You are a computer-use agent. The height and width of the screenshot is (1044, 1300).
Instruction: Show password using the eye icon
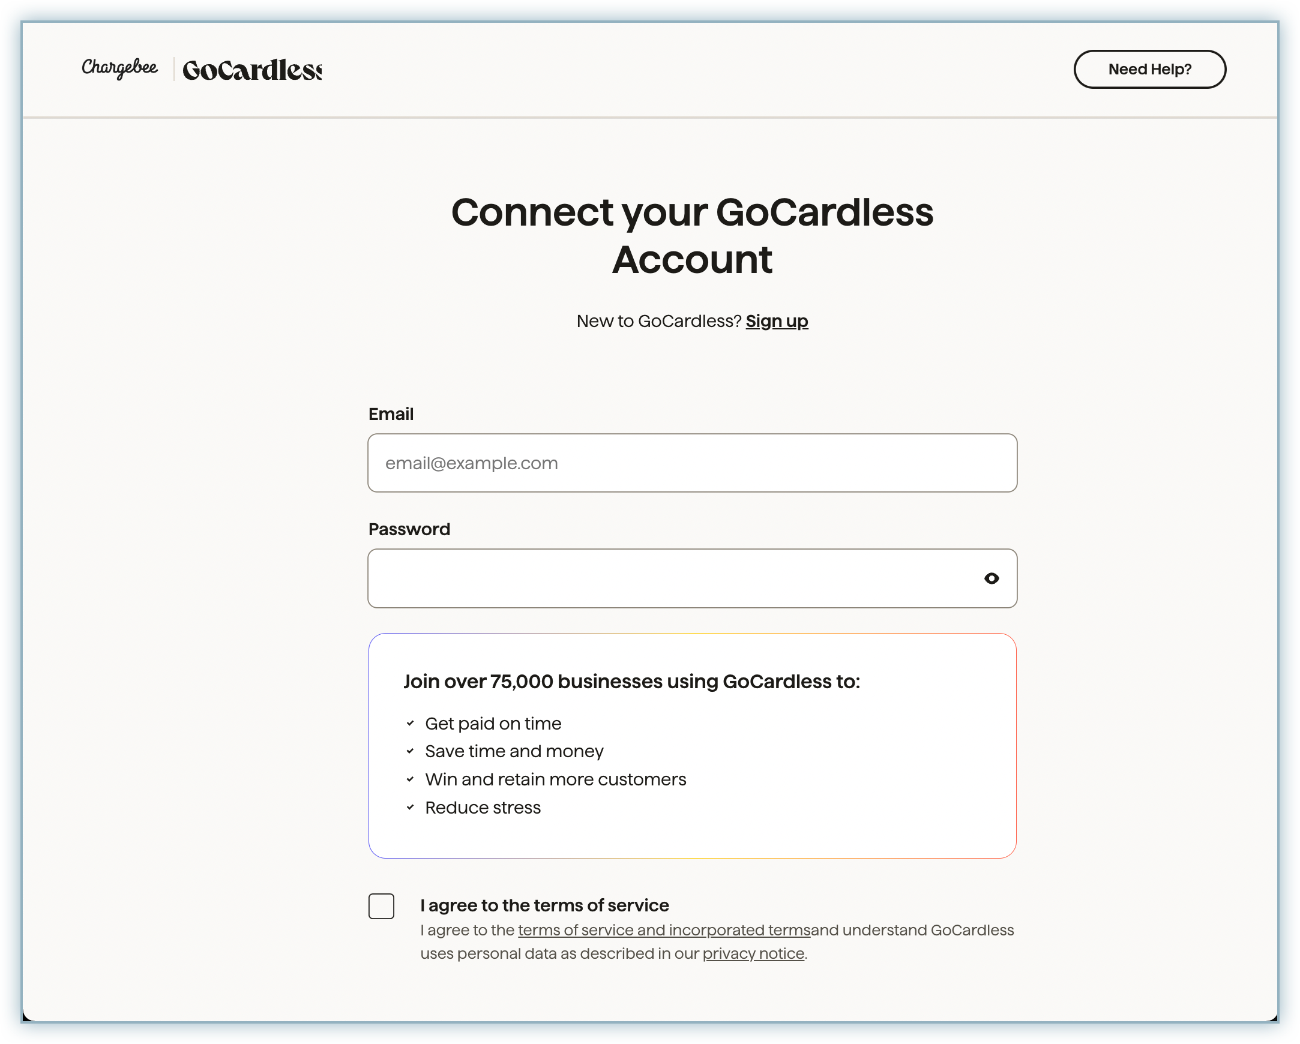point(992,578)
